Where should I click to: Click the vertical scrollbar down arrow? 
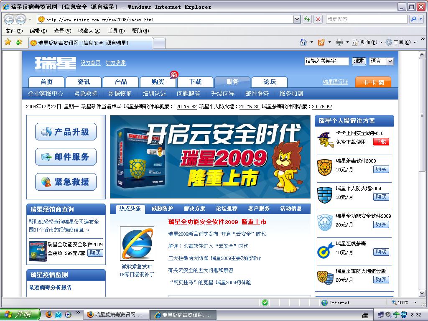point(422,293)
